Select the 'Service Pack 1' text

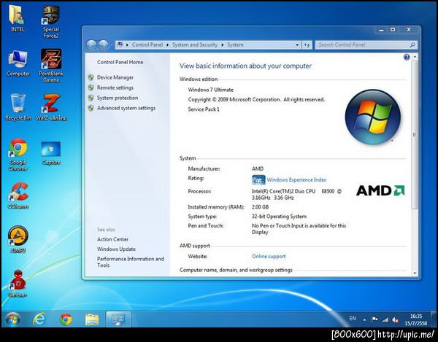[204, 109]
